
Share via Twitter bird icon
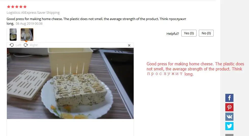(x=229, y=126)
